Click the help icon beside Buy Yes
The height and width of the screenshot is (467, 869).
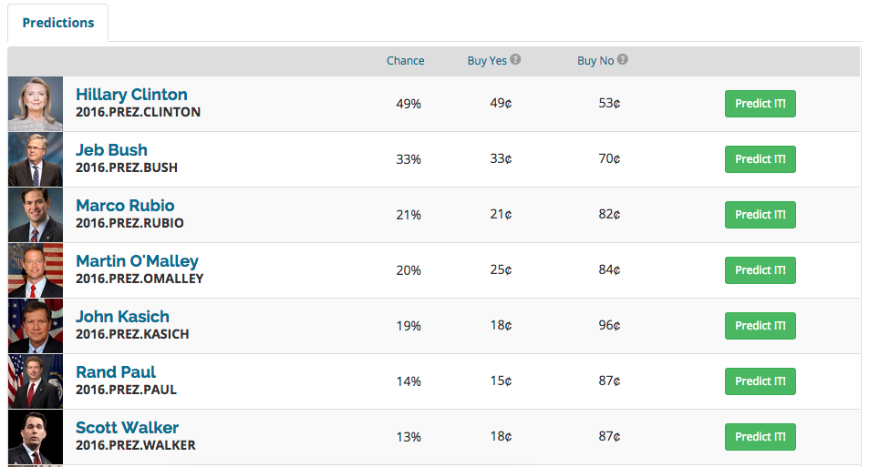click(x=515, y=60)
